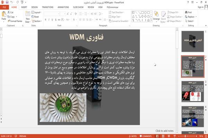This screenshot has height=138, width=208.
Task: Click to add notes field
Action: (x=164, y=131)
